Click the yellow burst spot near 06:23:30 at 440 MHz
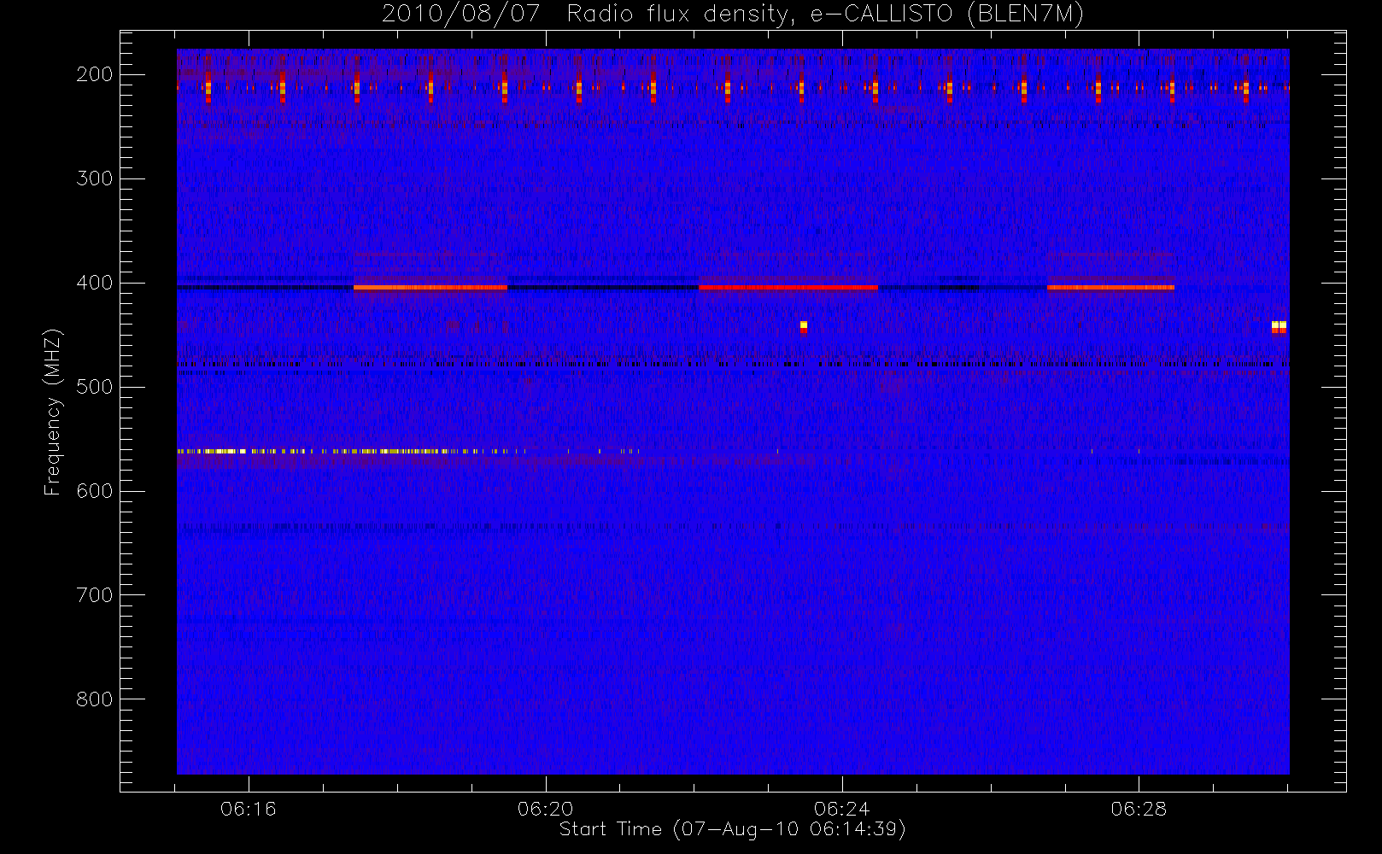This screenshot has width=1382, height=854. coord(804,325)
